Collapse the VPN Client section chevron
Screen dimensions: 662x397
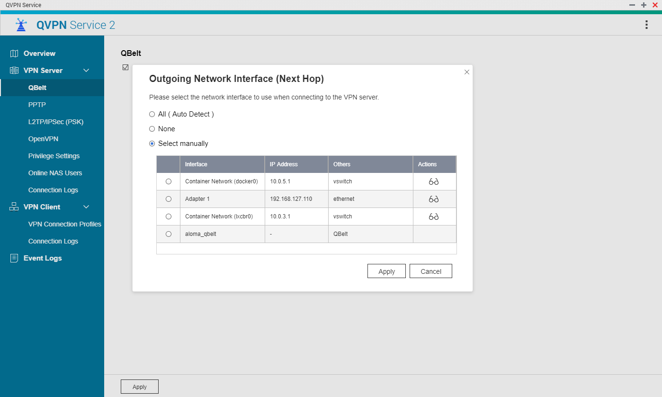pos(86,207)
